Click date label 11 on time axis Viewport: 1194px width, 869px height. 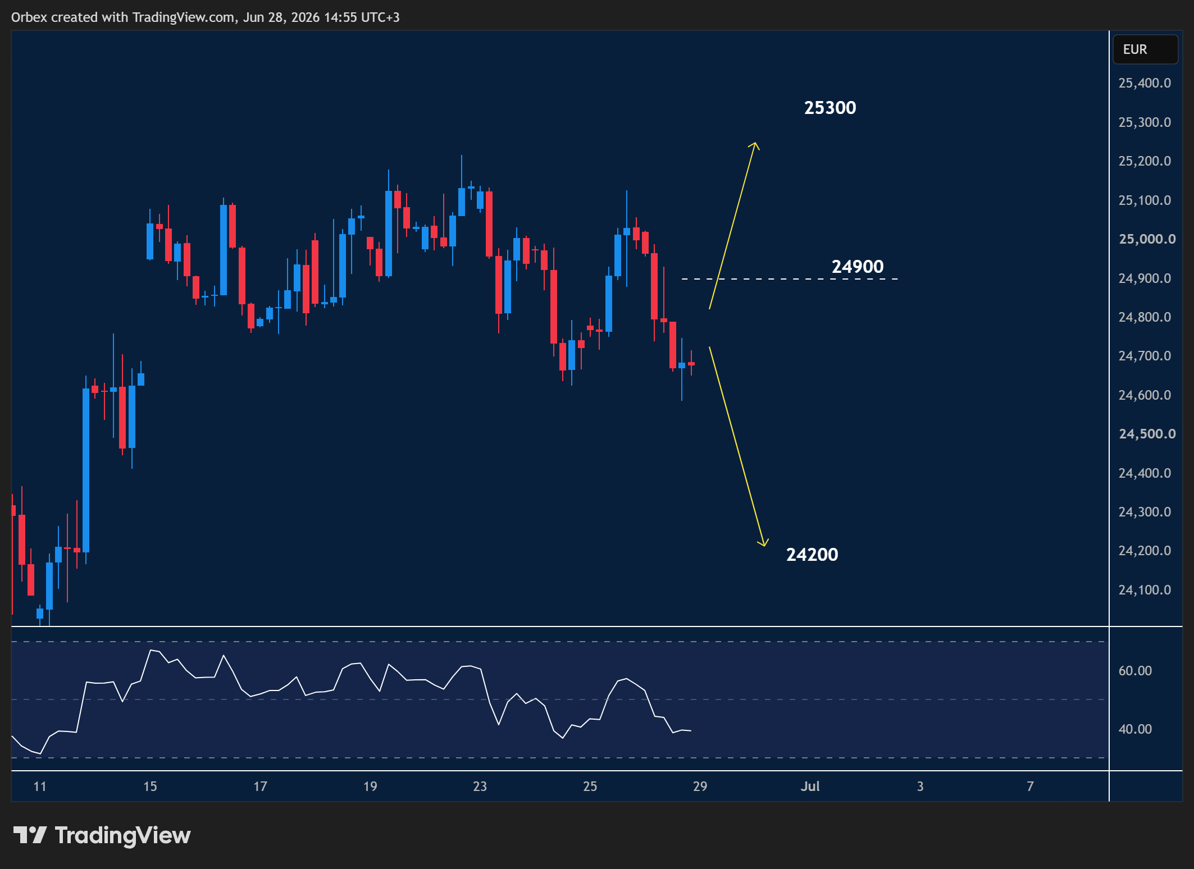[x=40, y=786]
